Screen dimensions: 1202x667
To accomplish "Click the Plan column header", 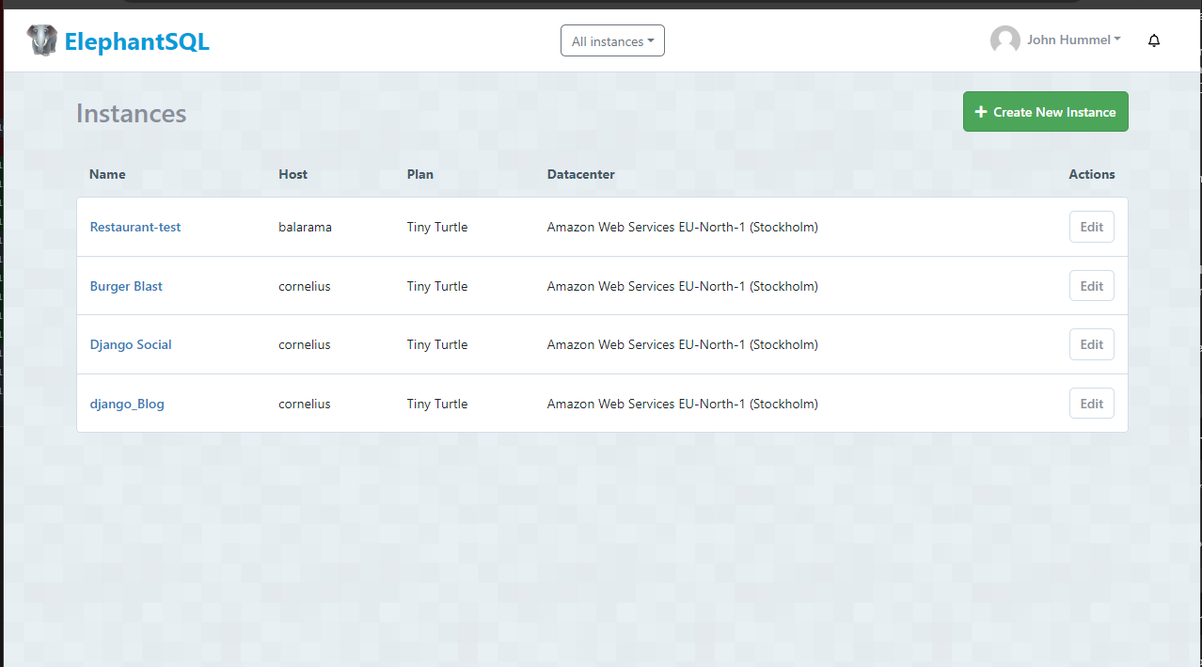I will click(420, 174).
